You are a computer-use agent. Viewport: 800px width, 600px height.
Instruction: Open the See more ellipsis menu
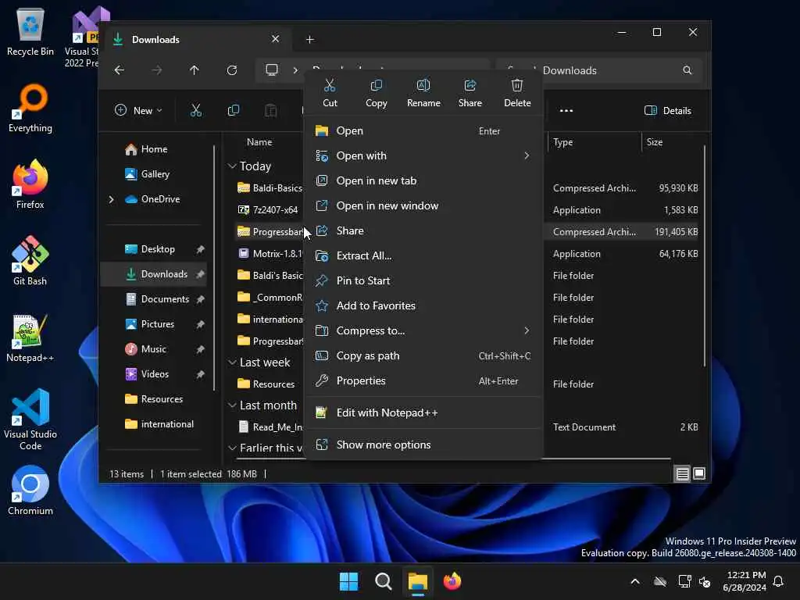pyautogui.click(x=566, y=110)
